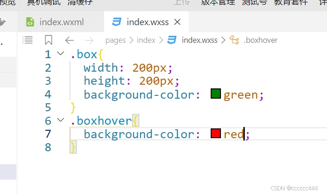This screenshot has height=194, width=327.
Task: Close the index.wxss tab
Action: pyautogui.click(x=177, y=22)
